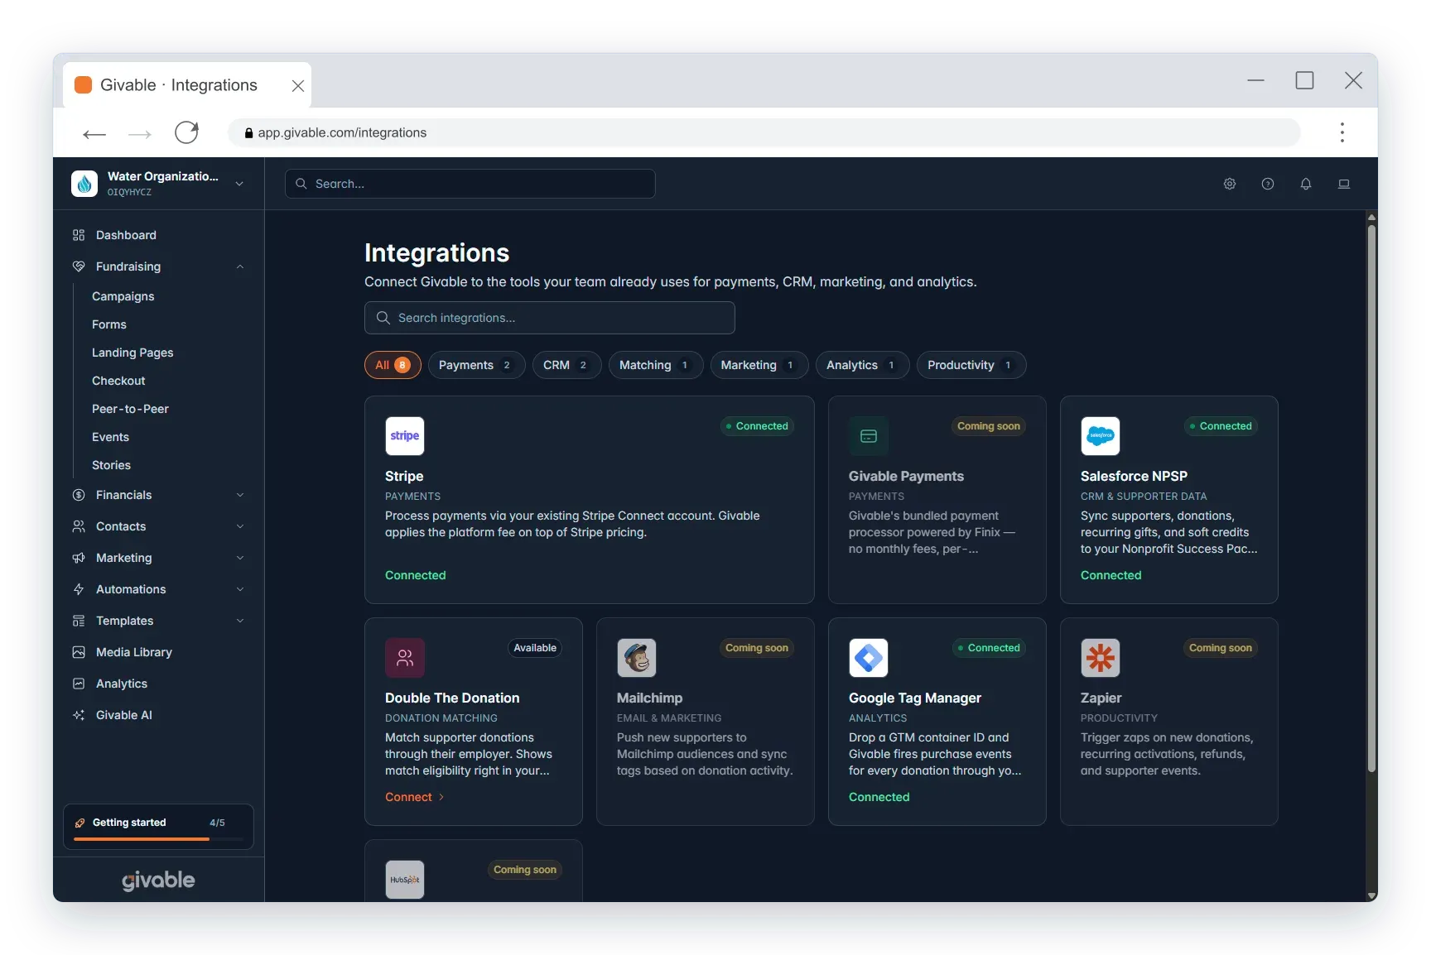Expand the Contacts section chevron
This screenshot has width=1431, height=955.
click(240, 526)
